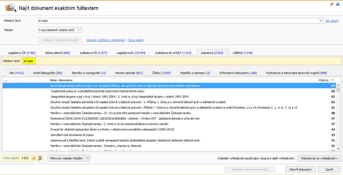
Task: Open the Legislativa EU tab
Action: click(131, 53)
